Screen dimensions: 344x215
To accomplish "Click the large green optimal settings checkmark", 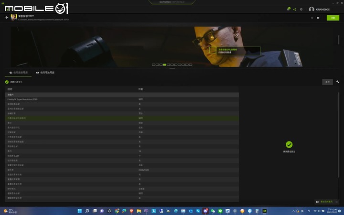I will click(x=289, y=145).
